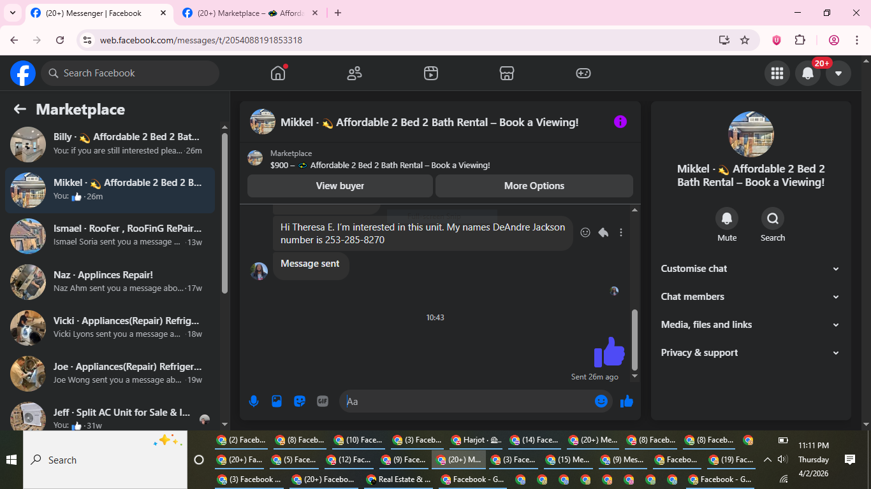Image resolution: width=871 pixels, height=489 pixels.
Task: Click the Search Facebook field
Action: point(130,73)
